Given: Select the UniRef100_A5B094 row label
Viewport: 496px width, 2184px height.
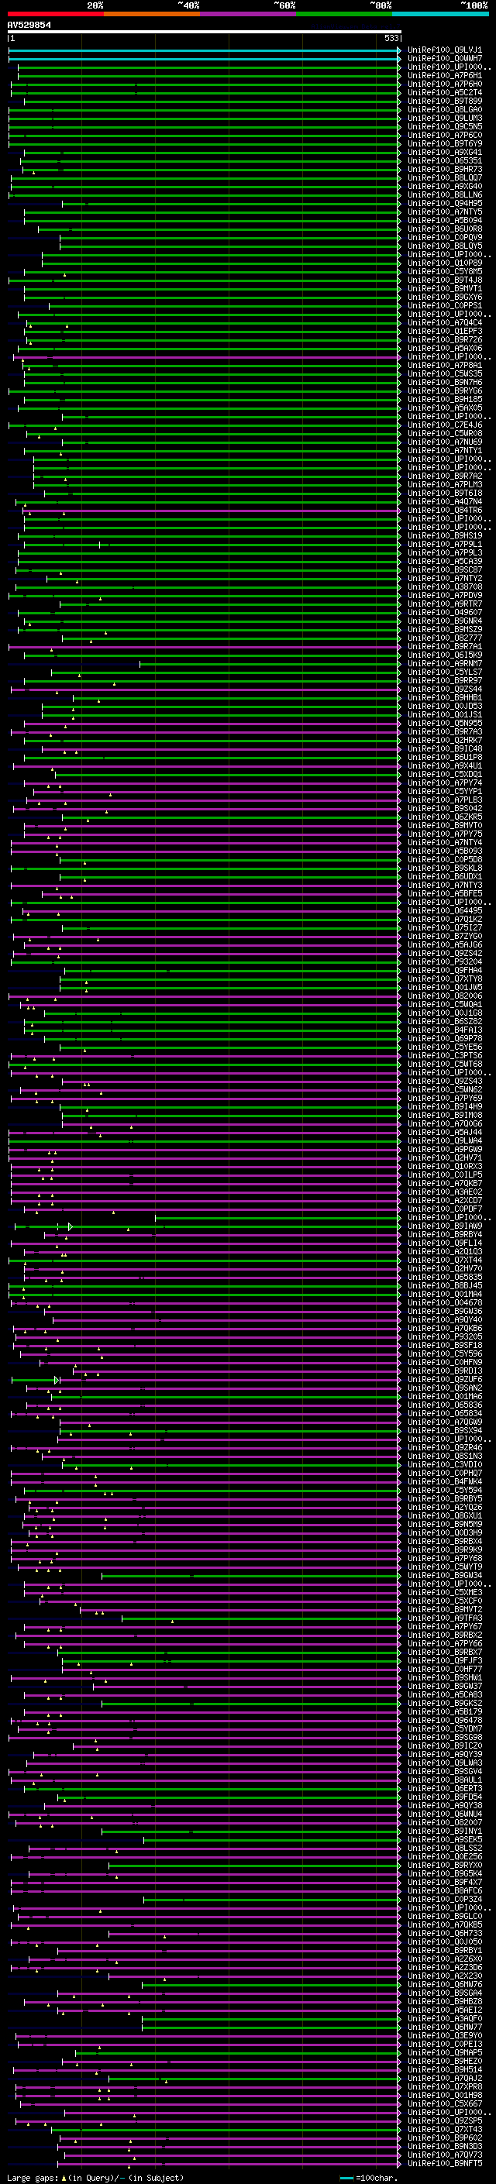Looking at the screenshot, I should coord(445,221).
